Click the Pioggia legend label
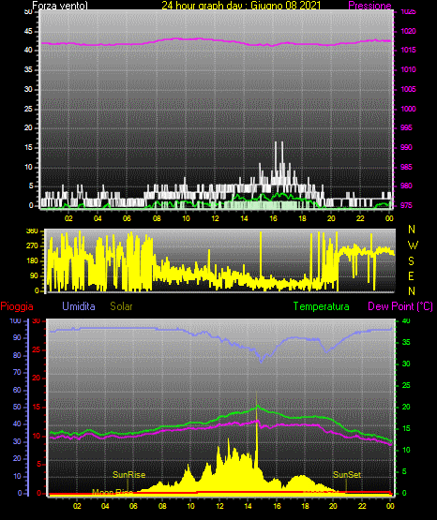The image size is (437, 520). [x=17, y=306]
